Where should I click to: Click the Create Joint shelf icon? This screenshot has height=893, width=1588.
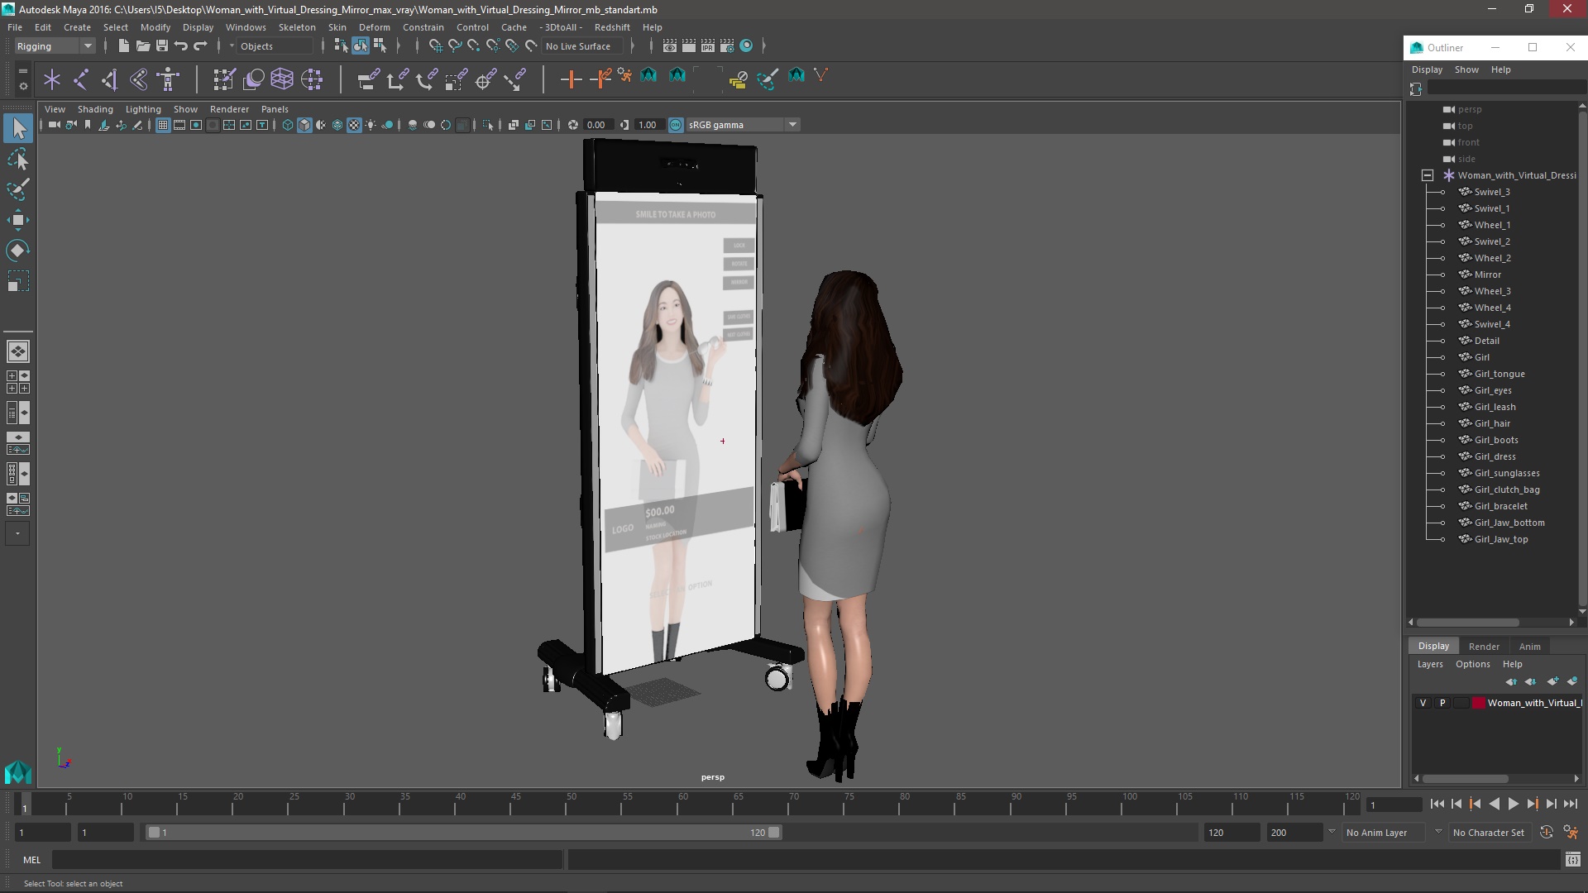[x=81, y=79]
